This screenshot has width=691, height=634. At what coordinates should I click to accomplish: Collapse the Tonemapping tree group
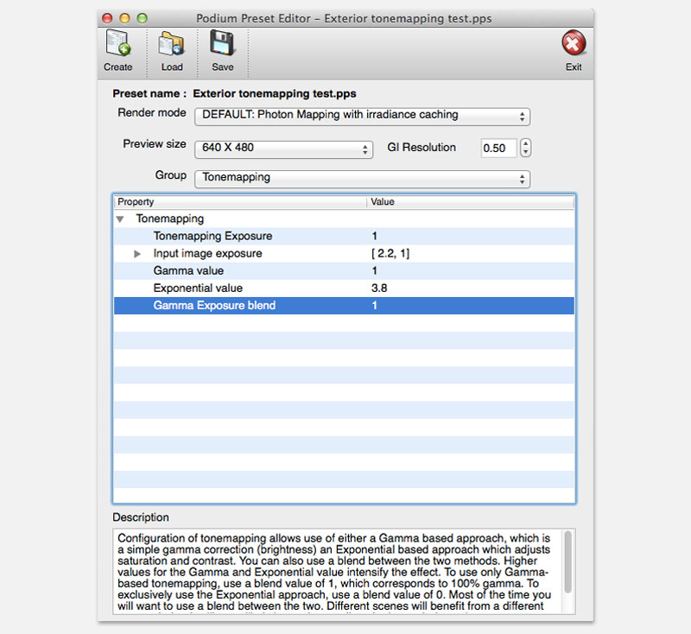coord(120,219)
